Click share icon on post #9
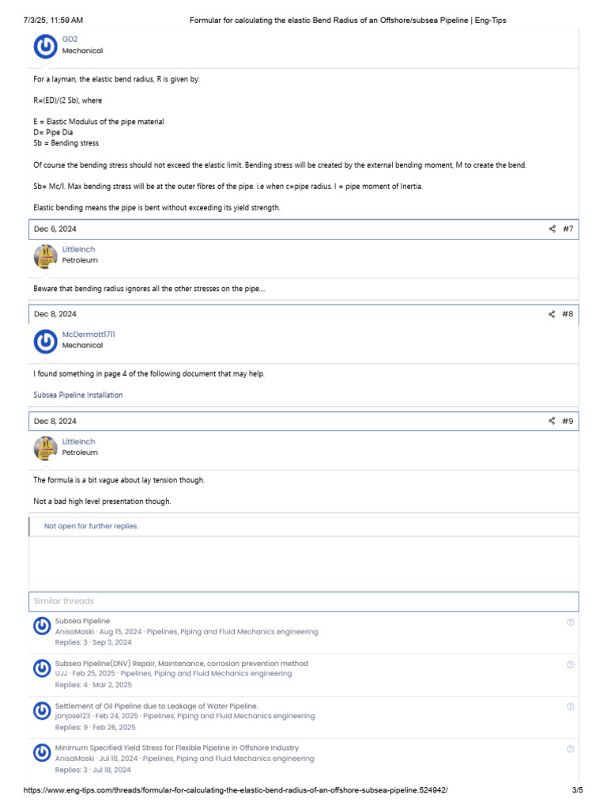The width and height of the screenshot is (607, 810). coord(552,421)
